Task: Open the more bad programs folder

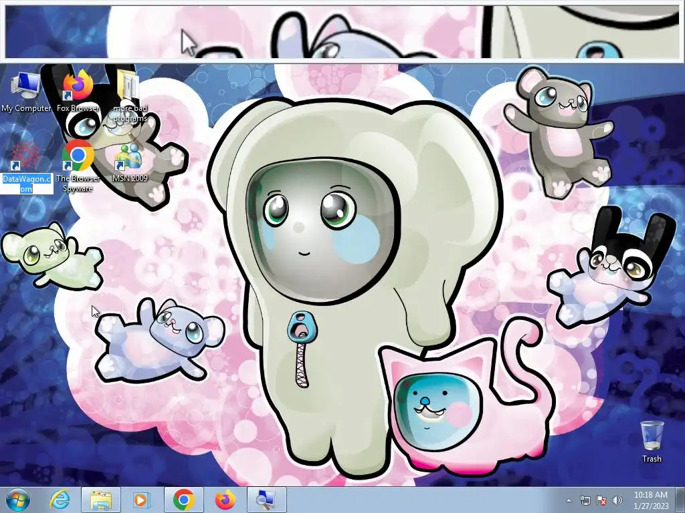Action: click(130, 97)
